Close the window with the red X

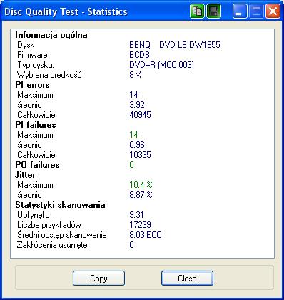coord(273,11)
